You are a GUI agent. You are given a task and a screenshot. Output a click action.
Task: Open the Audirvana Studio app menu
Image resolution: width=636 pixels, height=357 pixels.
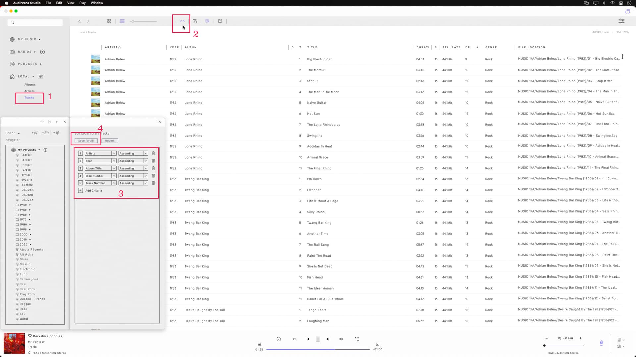click(x=27, y=3)
